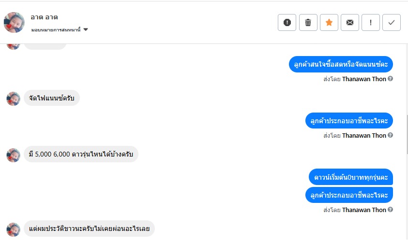Screen dimensions: 408x243
Task: Toggle the orange star follow-up icon
Action: click(329, 23)
